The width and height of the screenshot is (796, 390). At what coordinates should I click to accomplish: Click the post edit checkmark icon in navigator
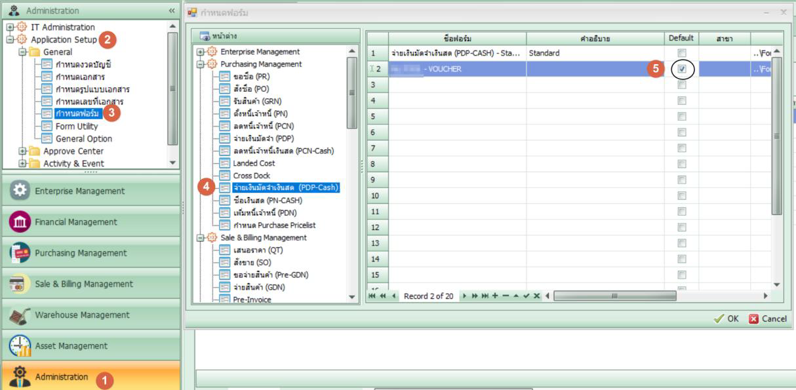[x=526, y=296]
